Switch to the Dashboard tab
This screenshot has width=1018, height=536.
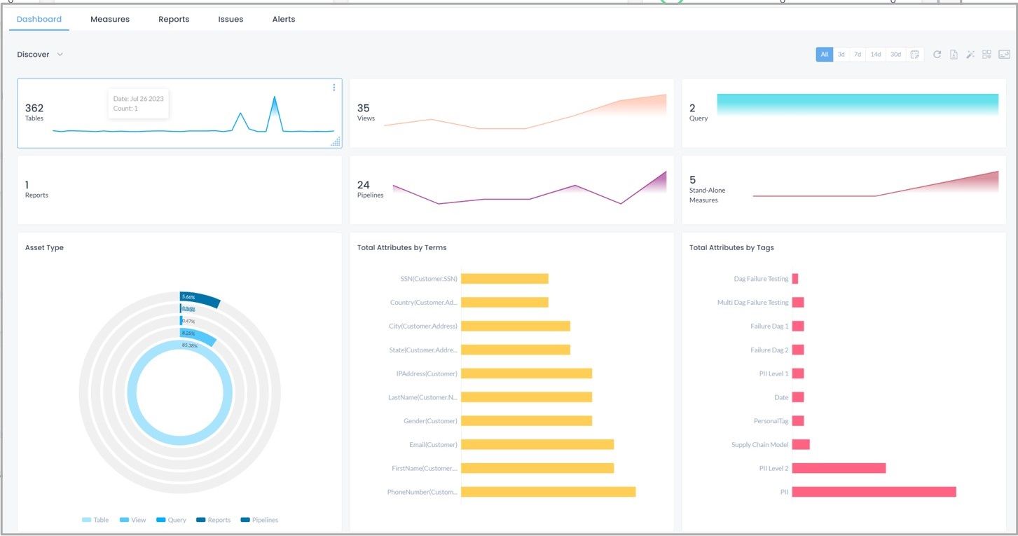(x=39, y=20)
